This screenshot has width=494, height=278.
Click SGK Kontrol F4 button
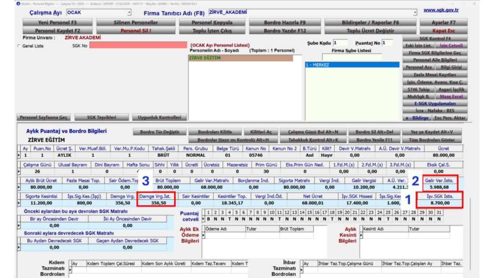435,39
